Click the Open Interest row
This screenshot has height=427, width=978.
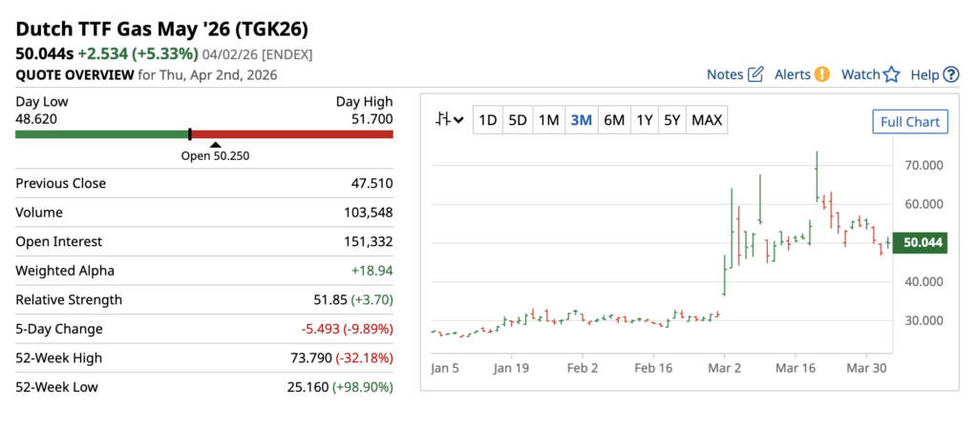(x=204, y=242)
